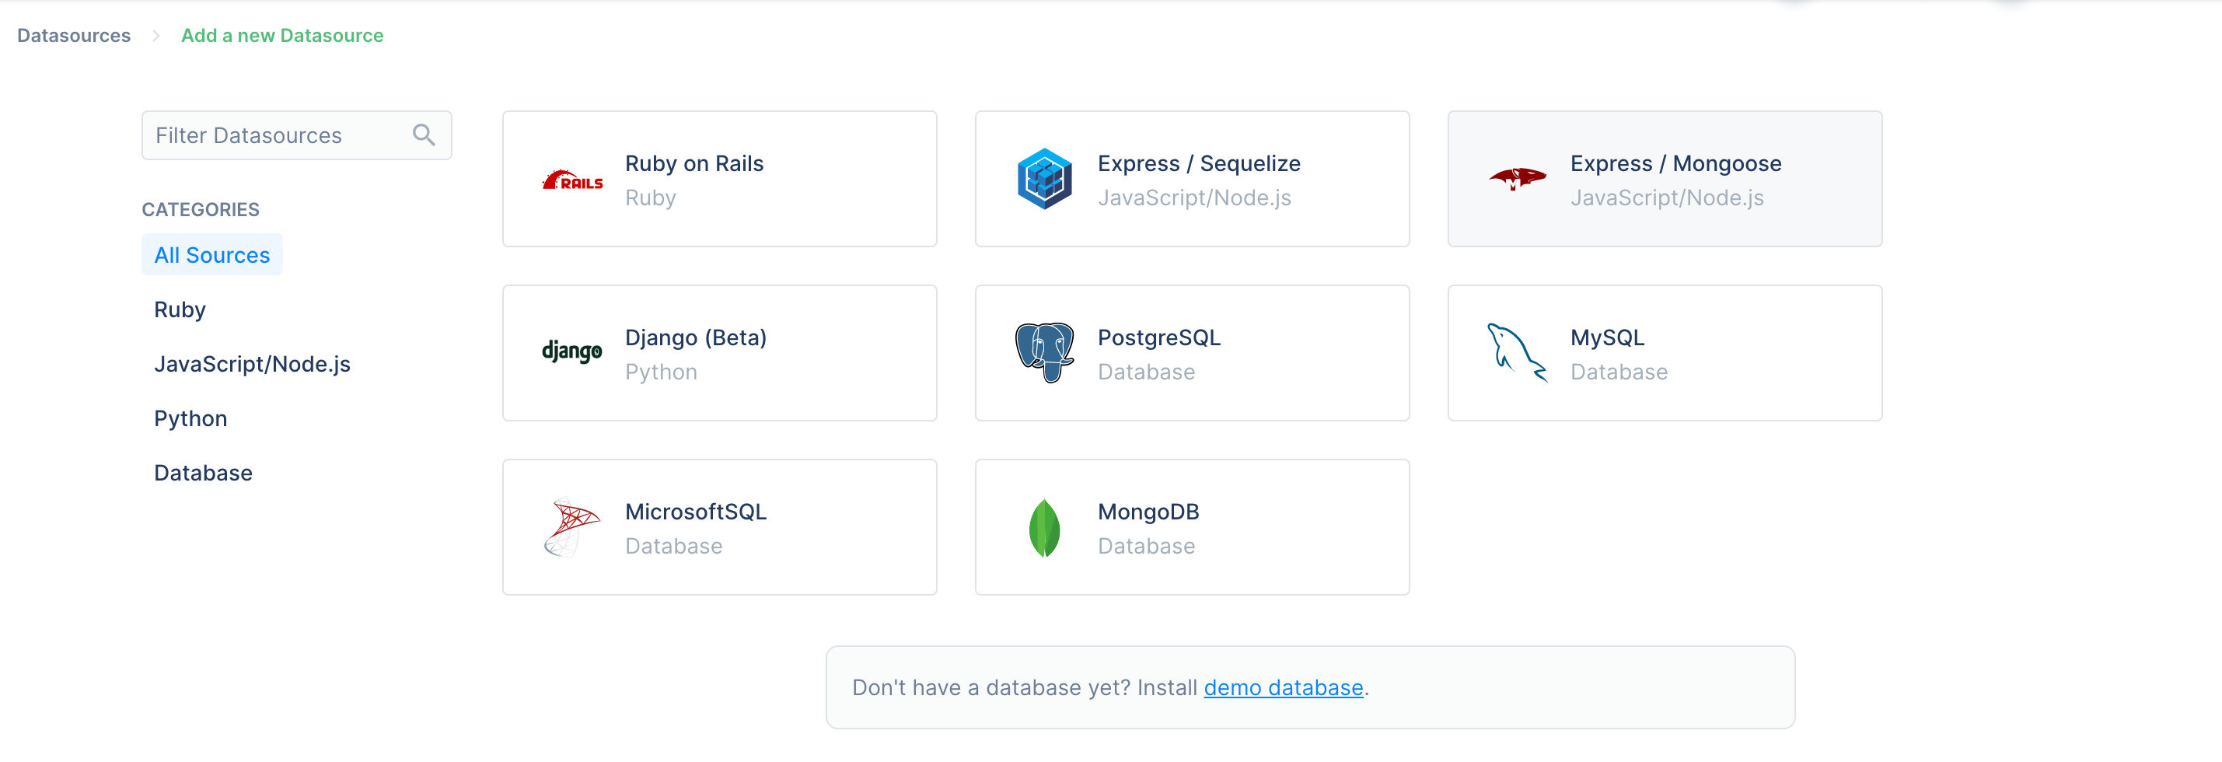Choose the MySQL datasource title
2222x762 pixels.
[1606, 337]
